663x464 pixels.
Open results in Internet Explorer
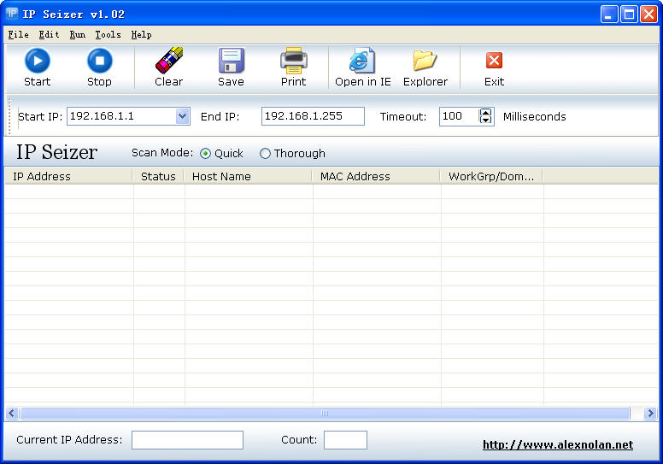pyautogui.click(x=362, y=68)
